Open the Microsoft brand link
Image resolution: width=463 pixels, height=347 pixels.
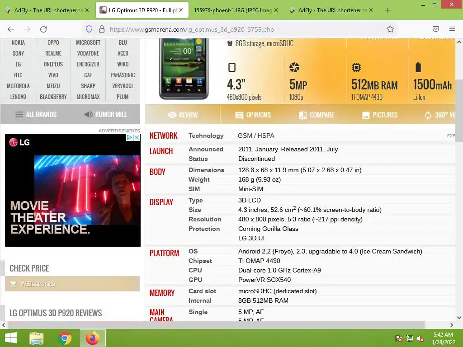[x=88, y=42]
